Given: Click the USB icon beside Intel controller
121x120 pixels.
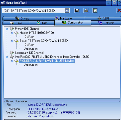Looking at the screenshot, I should [12, 57].
